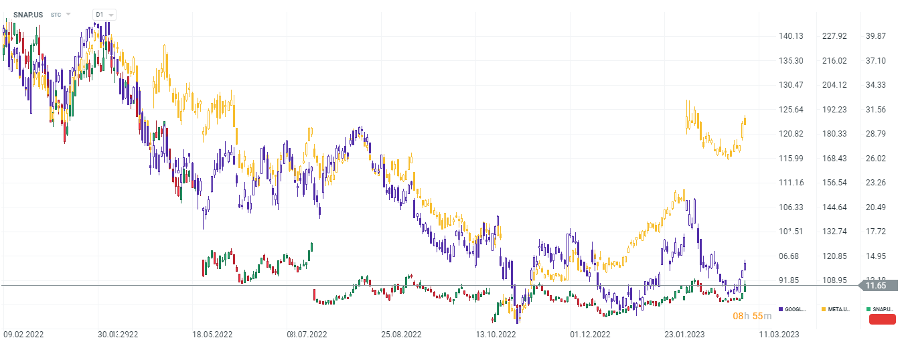The height and width of the screenshot is (346, 906).
Task: Select the GOOGL series legend label
Action: pos(796,309)
